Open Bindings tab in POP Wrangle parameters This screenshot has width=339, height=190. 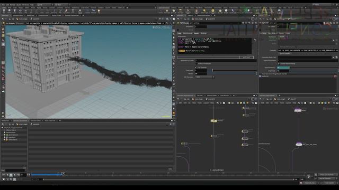(x=203, y=33)
